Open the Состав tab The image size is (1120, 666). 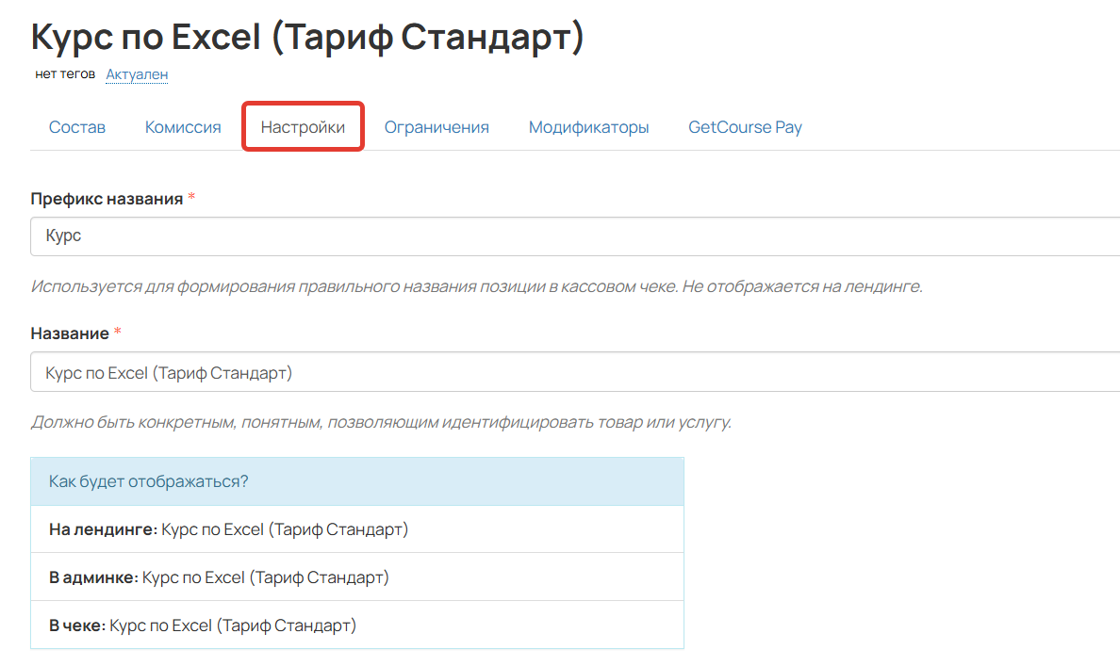point(77,127)
